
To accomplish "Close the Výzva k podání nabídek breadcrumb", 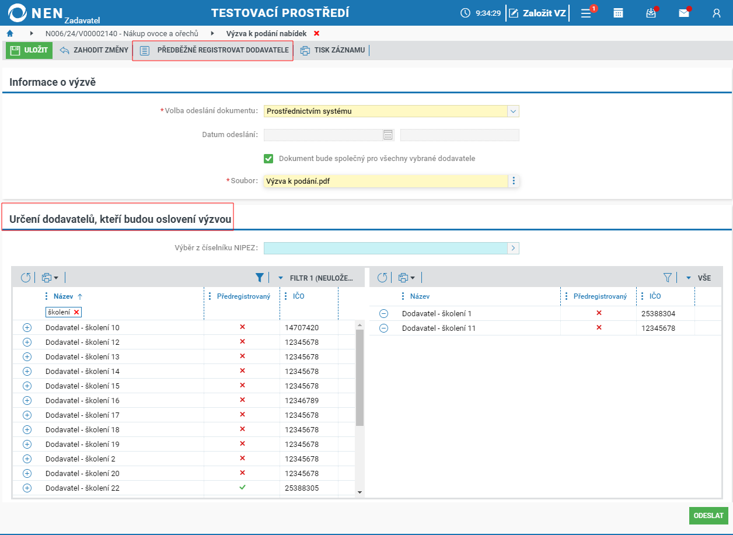I will coord(316,33).
